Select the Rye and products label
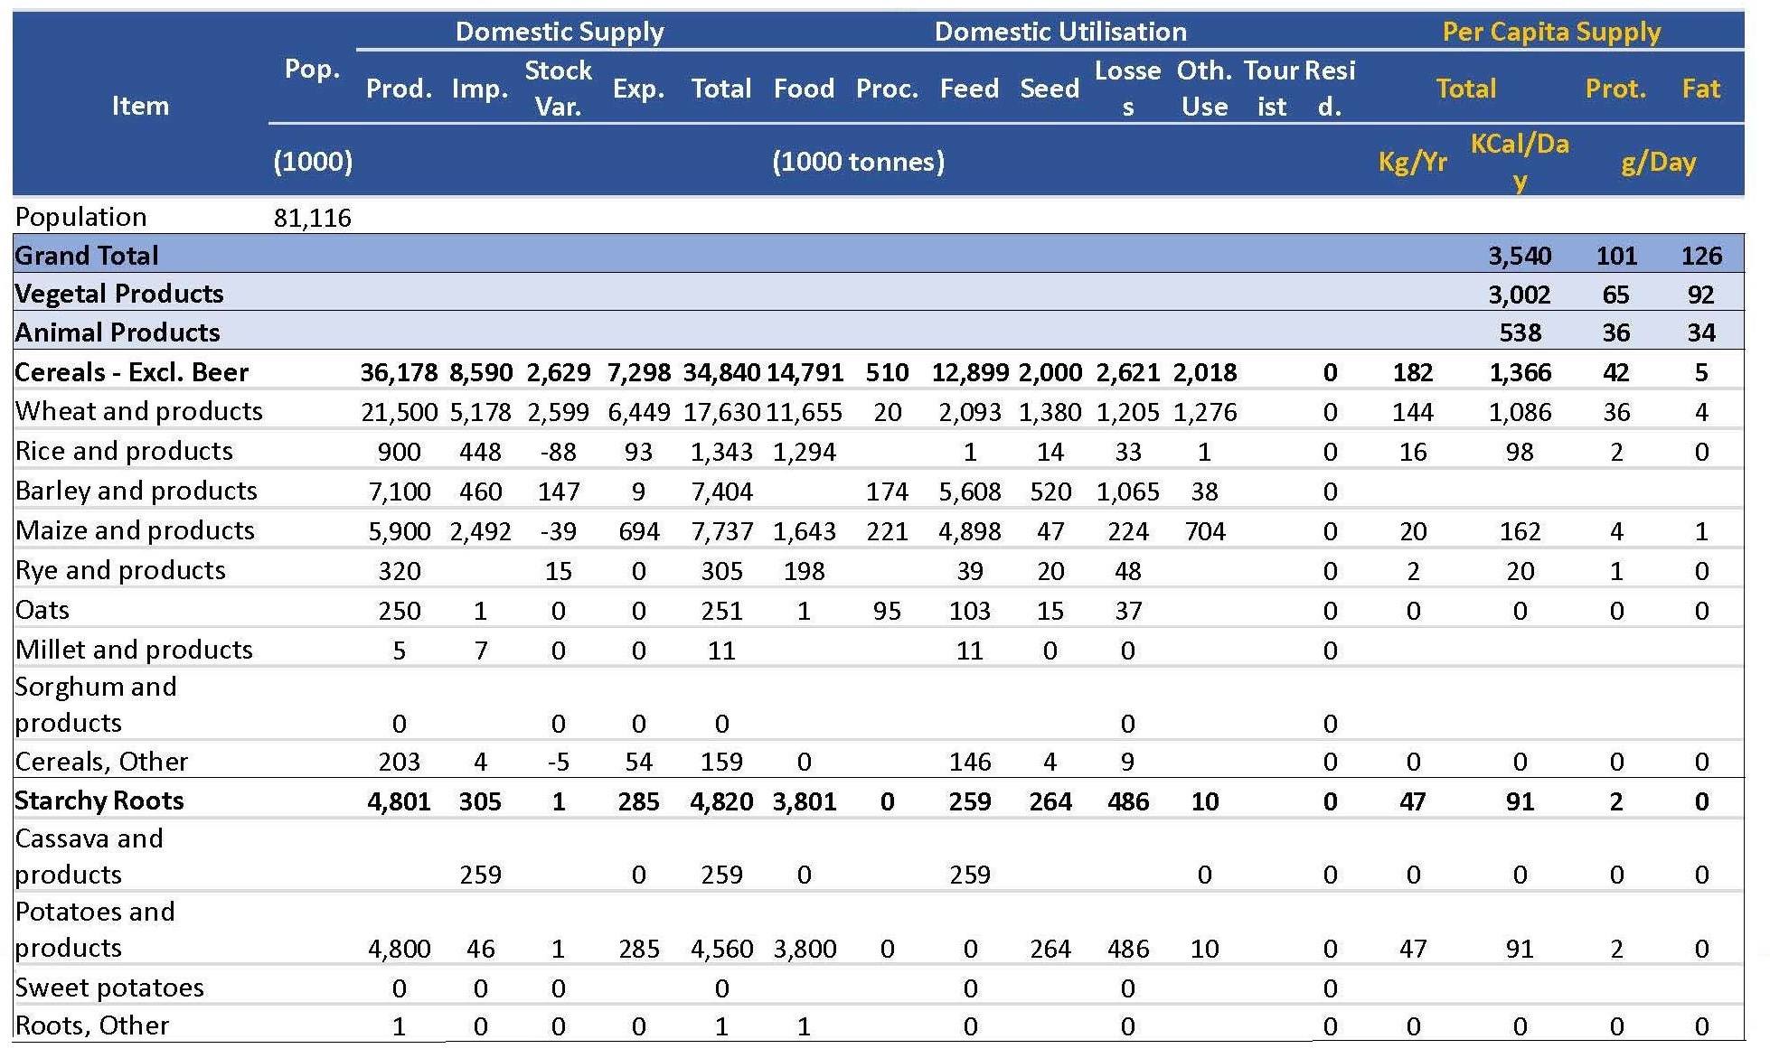The width and height of the screenshot is (1770, 1058). pyautogui.click(x=120, y=570)
